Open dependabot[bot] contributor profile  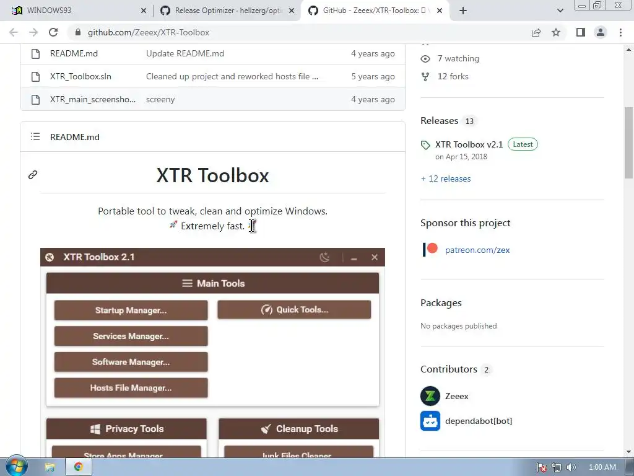pos(479,421)
